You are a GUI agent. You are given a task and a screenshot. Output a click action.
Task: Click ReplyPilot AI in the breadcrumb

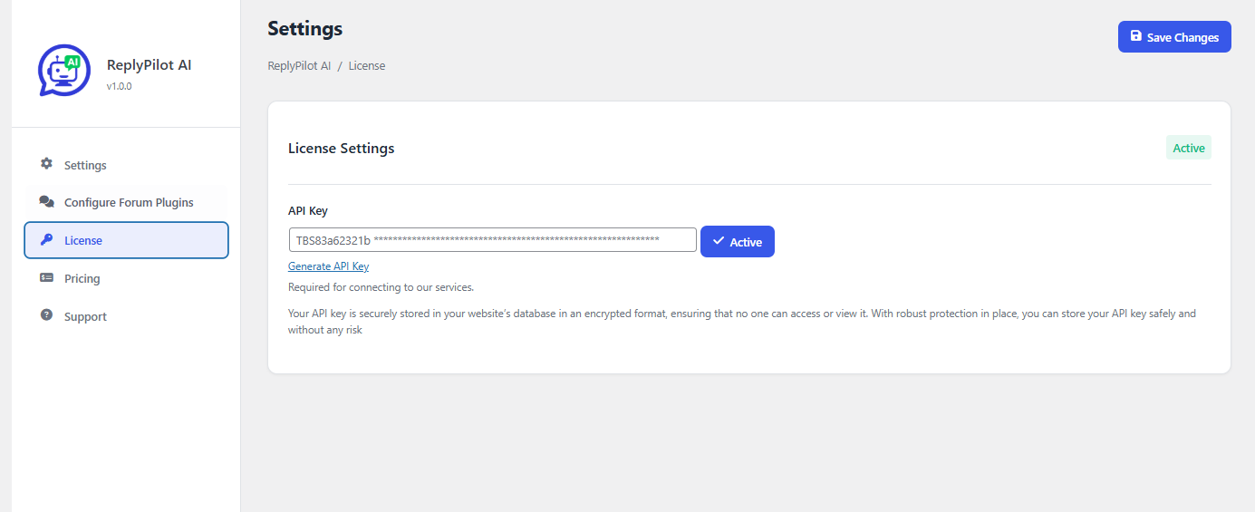[x=299, y=66]
